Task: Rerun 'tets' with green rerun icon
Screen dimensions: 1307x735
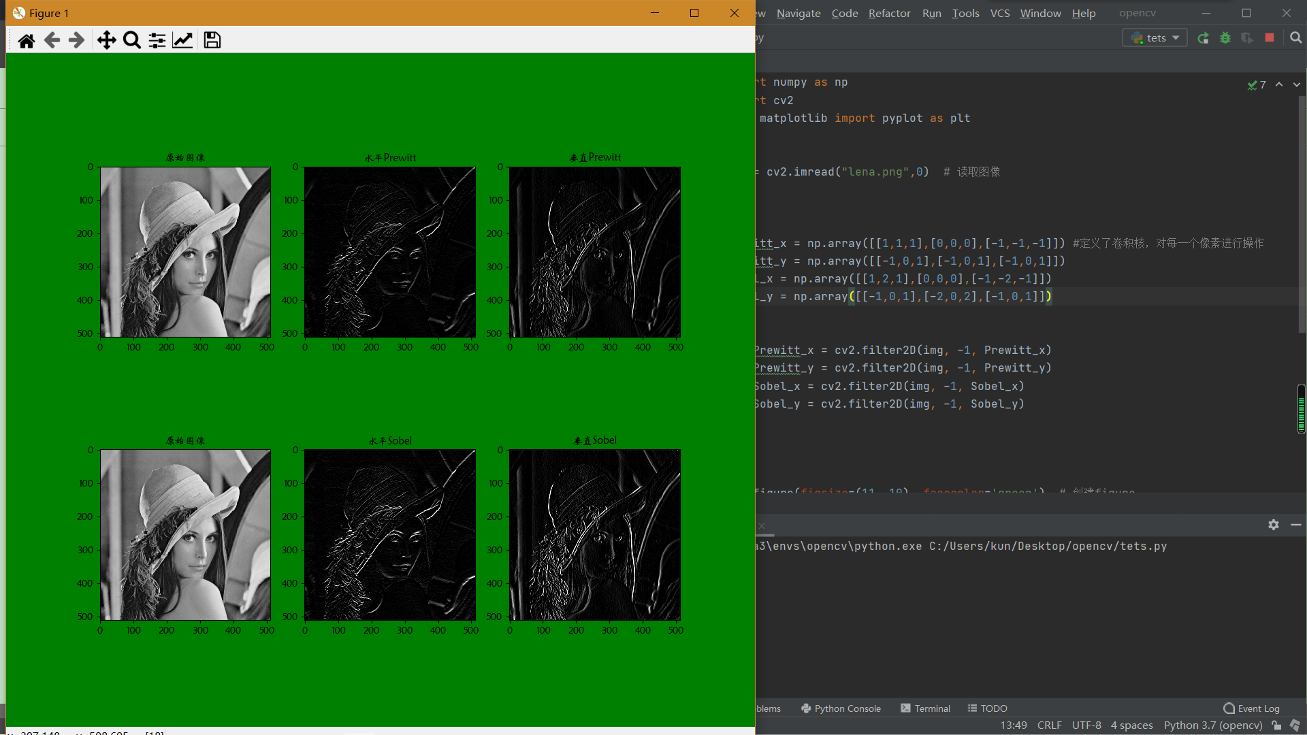Action: point(1204,38)
